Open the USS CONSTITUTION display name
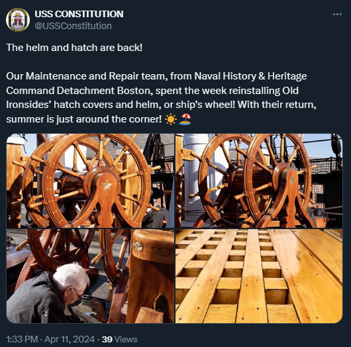This screenshot has width=351, height=347. pos(79,14)
